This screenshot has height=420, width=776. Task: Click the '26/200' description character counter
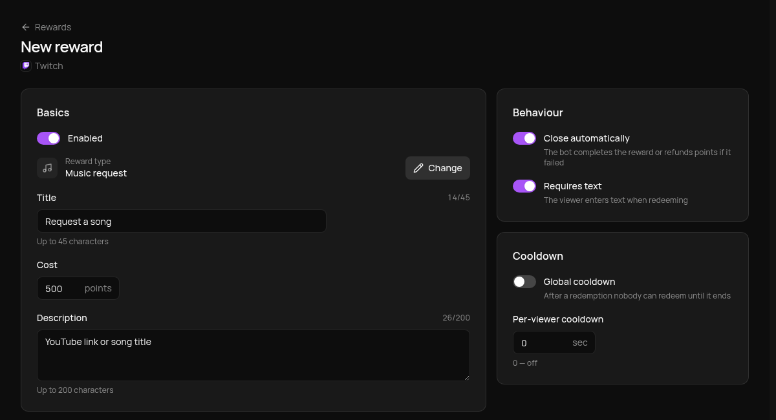pyautogui.click(x=457, y=318)
